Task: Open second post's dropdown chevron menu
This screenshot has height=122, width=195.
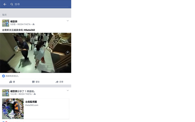Action: [x=68, y=90]
